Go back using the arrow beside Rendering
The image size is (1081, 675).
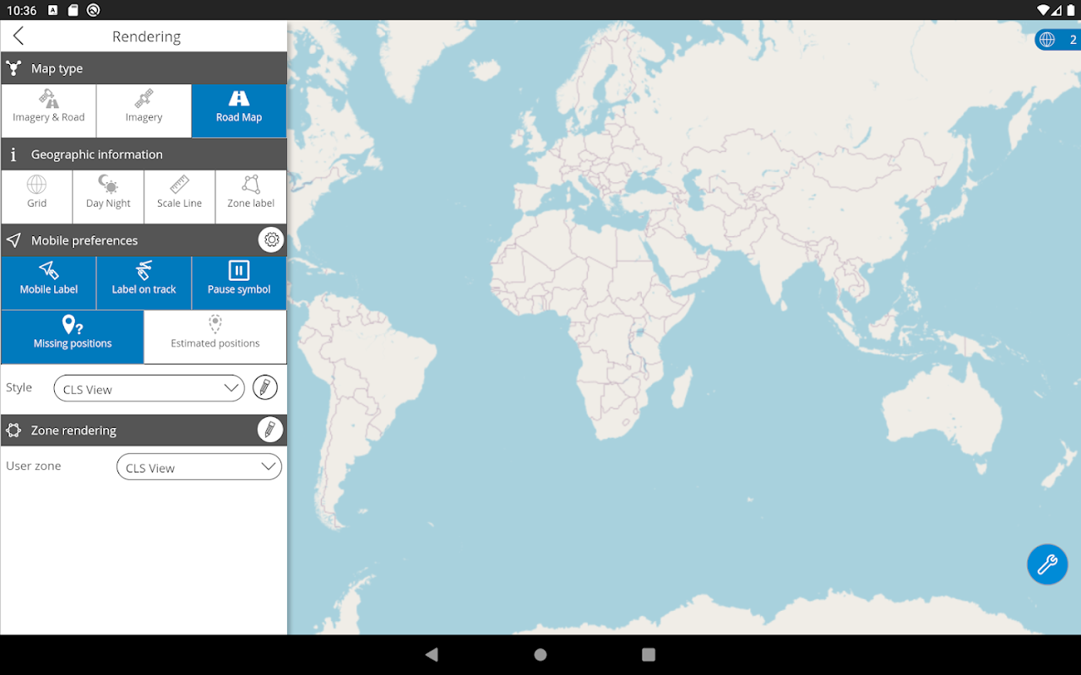[19, 35]
